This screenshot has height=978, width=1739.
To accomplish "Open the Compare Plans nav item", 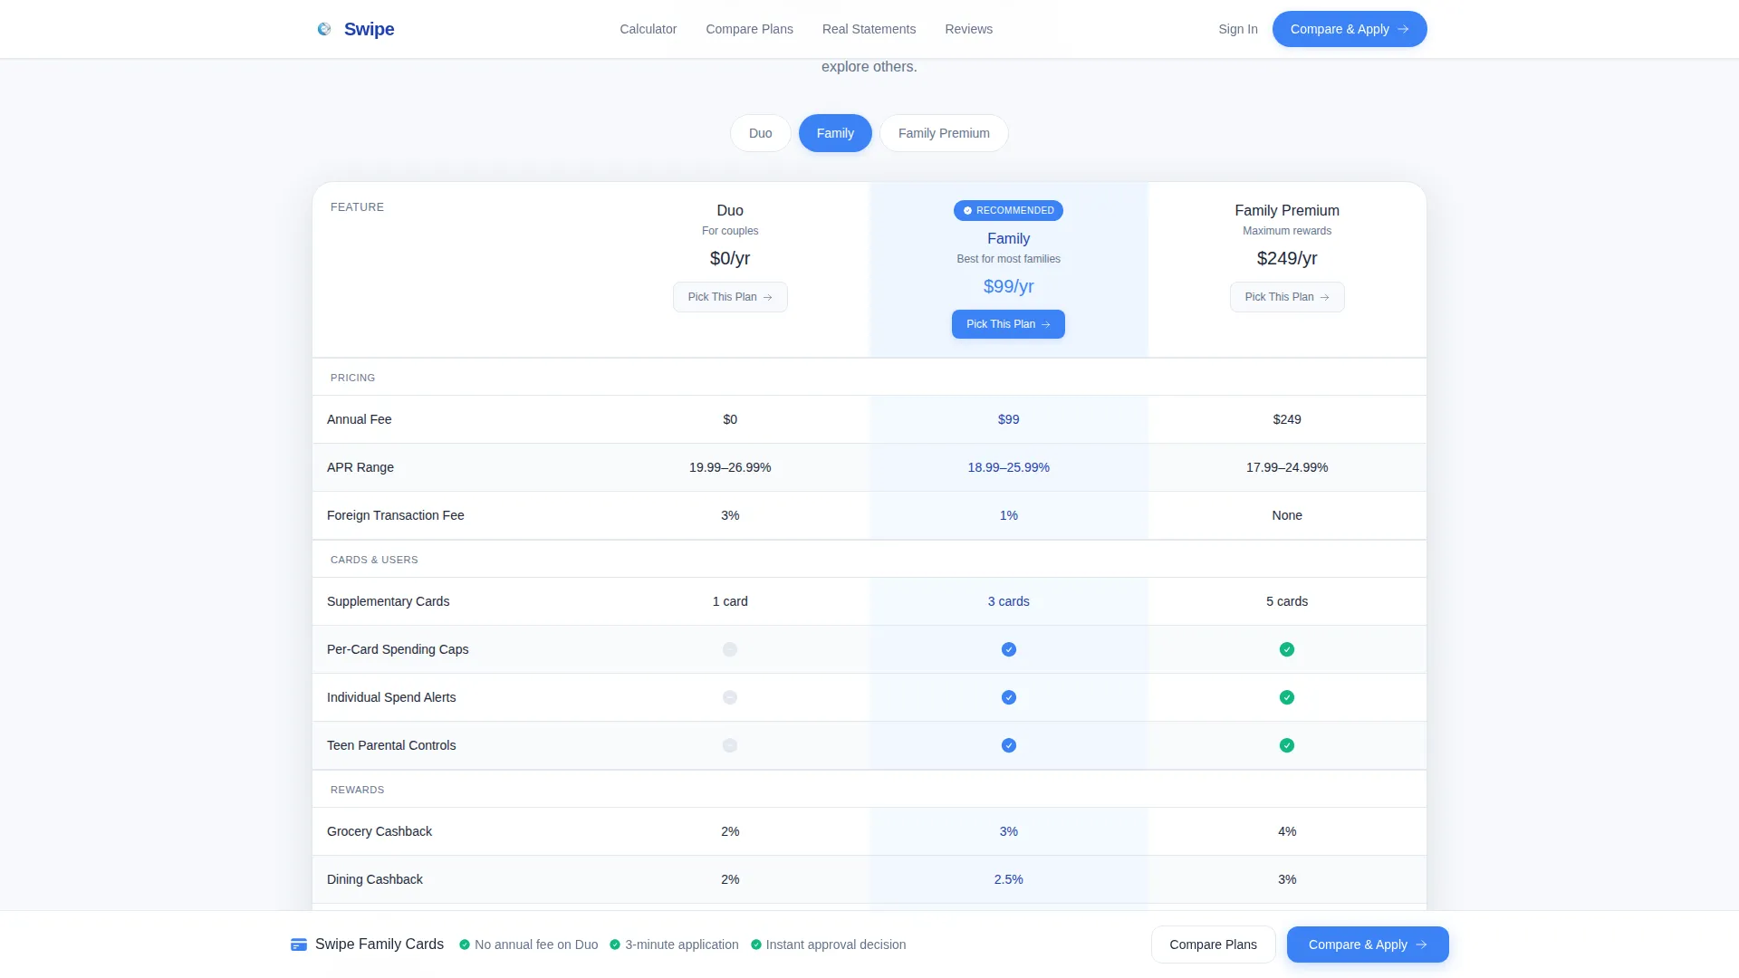I will pyautogui.click(x=749, y=29).
